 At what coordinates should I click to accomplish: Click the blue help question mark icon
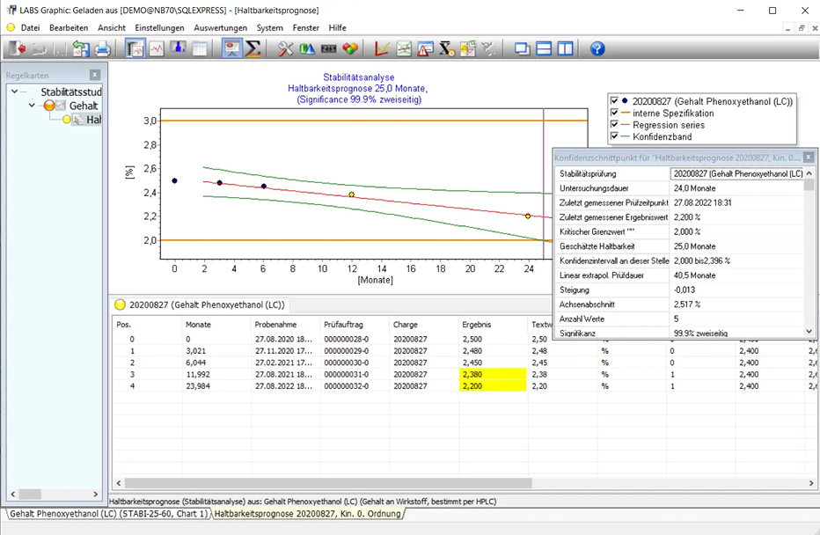[597, 48]
